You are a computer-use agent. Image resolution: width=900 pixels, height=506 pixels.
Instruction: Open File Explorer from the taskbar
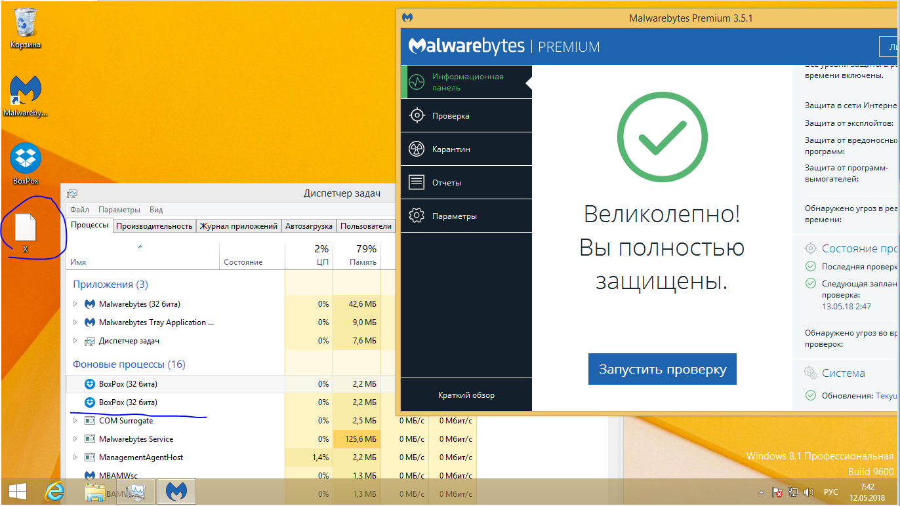(x=95, y=492)
